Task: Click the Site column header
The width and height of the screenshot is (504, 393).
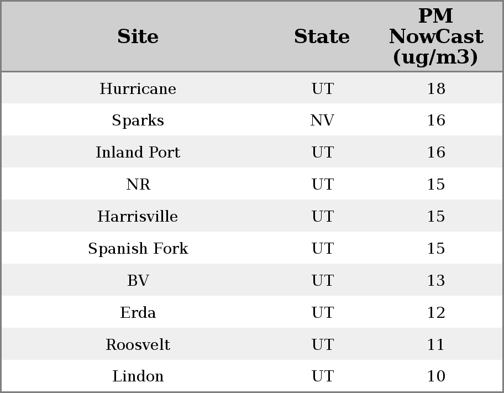Action: click(x=138, y=37)
